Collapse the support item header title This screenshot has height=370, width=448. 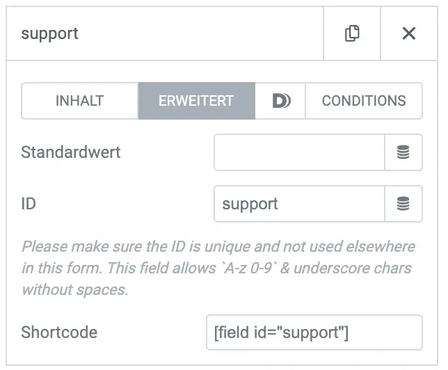(165, 33)
